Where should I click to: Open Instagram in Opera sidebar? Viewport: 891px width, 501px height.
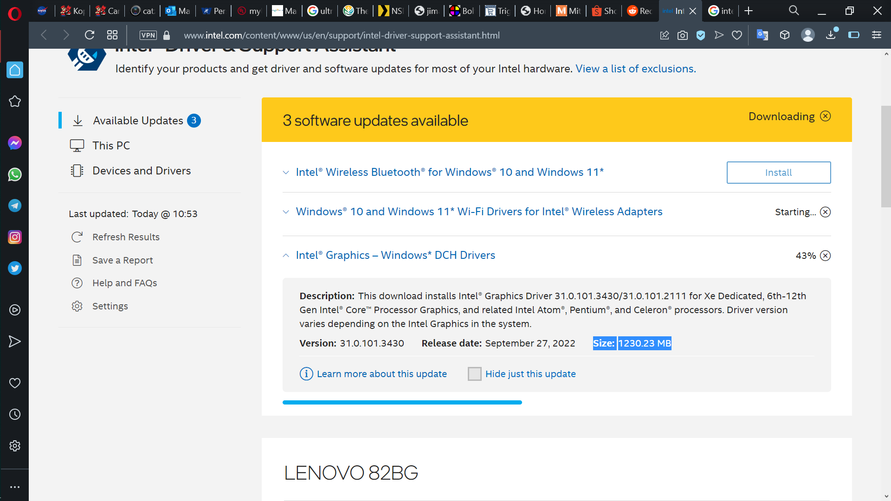coord(15,237)
